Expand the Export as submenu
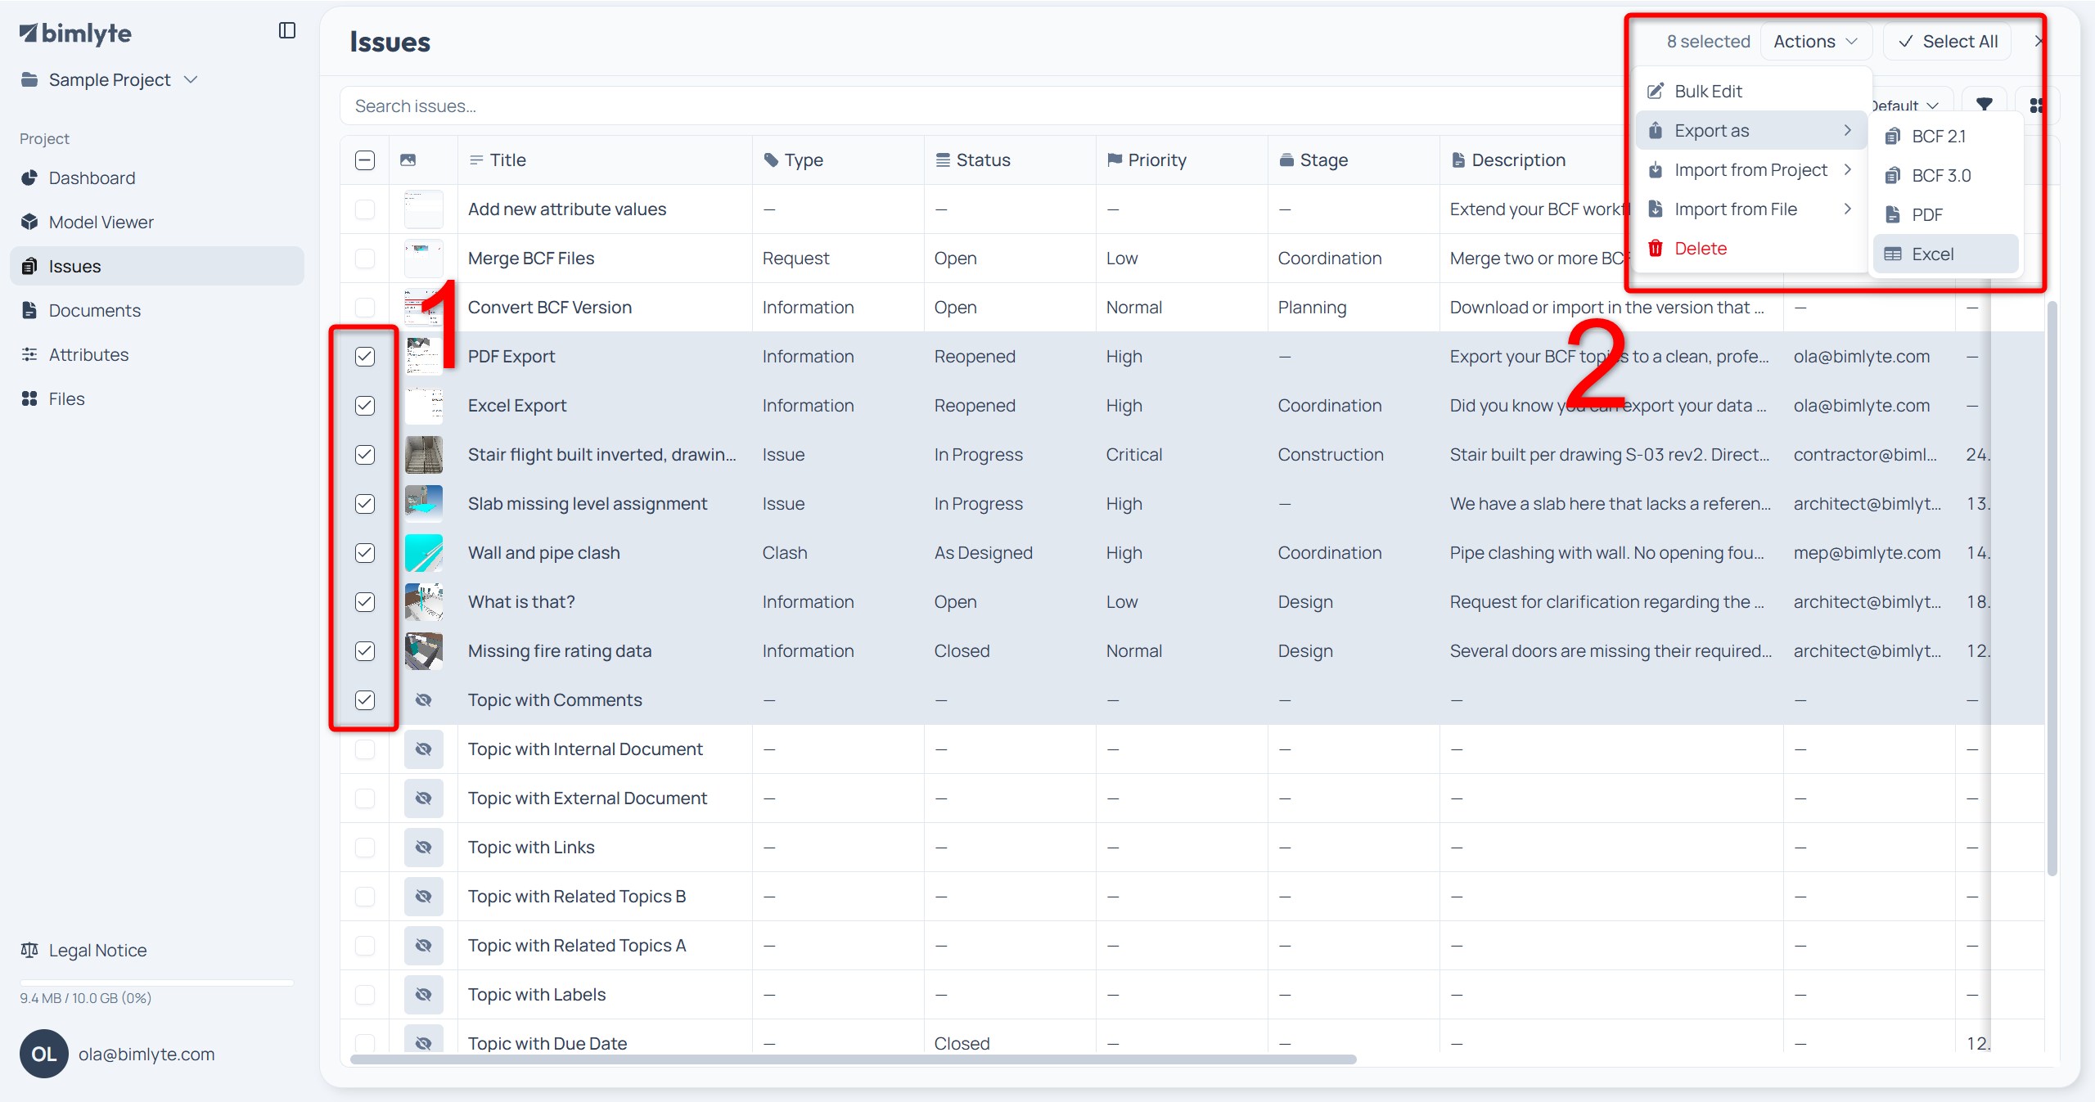Viewport: 2095px width, 1102px height. pyautogui.click(x=1750, y=130)
